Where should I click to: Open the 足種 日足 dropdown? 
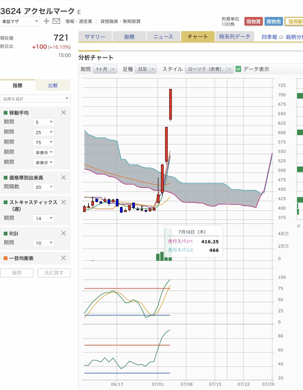pos(146,69)
